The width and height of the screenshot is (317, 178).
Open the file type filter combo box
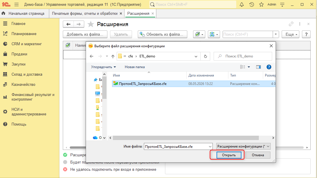click(x=243, y=146)
